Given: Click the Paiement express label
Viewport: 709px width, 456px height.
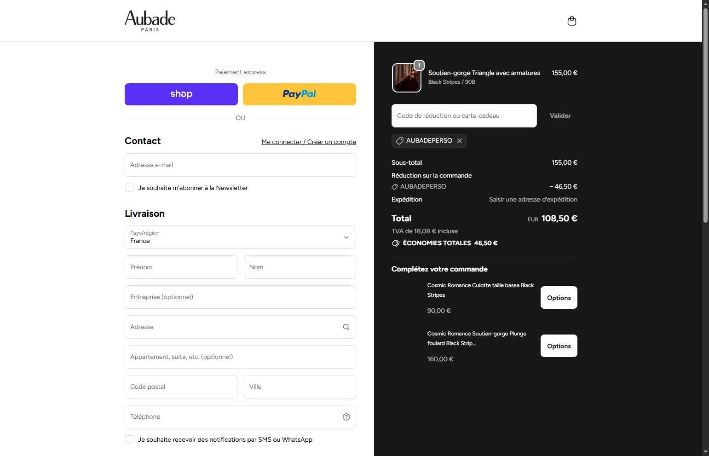Looking at the screenshot, I should coord(240,72).
